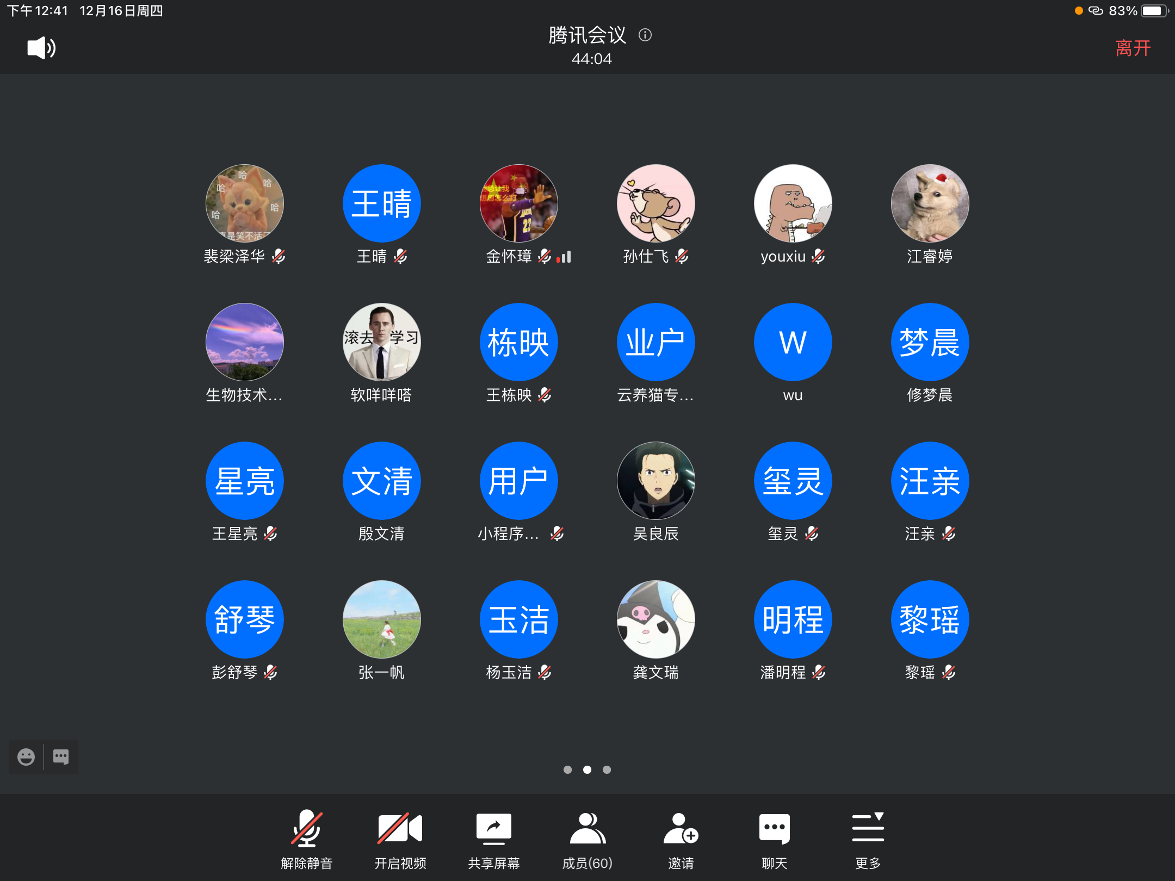Select 江睿婷 dog avatar
Screen dimensions: 1175x881
click(x=930, y=203)
